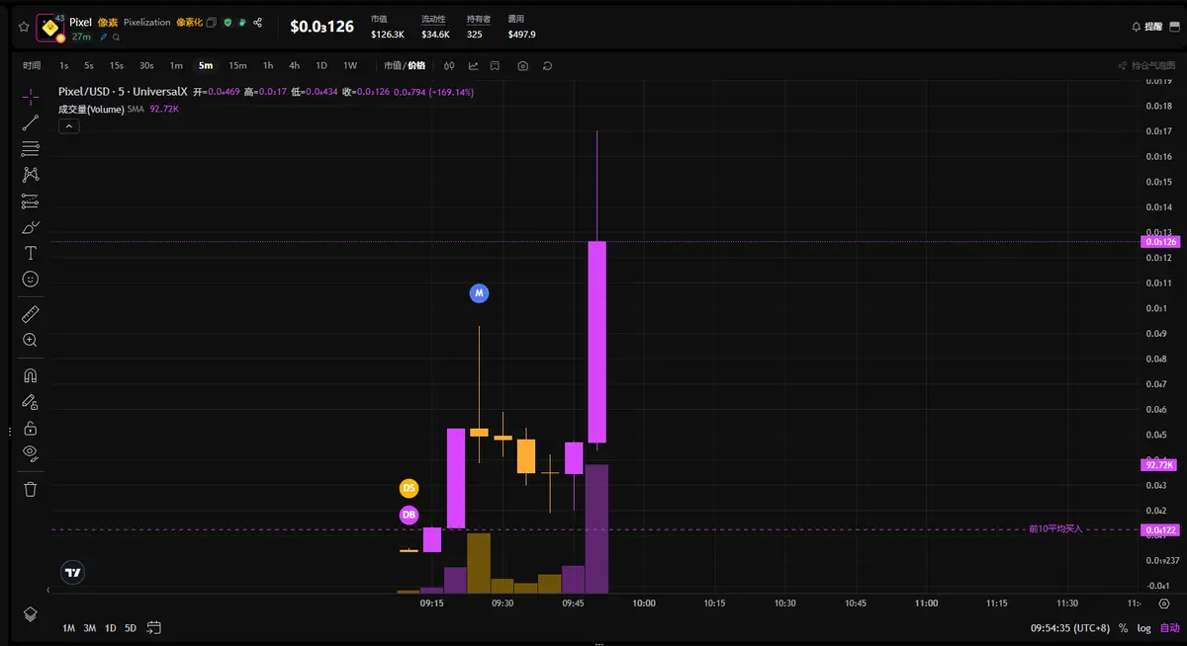Remove drawings with trash icon
Image resolution: width=1187 pixels, height=646 pixels.
pyautogui.click(x=31, y=489)
